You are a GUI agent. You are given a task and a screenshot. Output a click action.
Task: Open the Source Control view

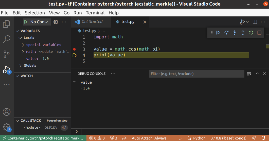tap(7, 54)
